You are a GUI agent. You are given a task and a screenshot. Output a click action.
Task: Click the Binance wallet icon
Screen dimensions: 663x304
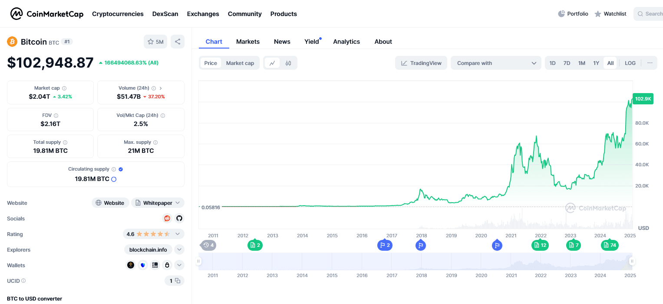pos(131,265)
